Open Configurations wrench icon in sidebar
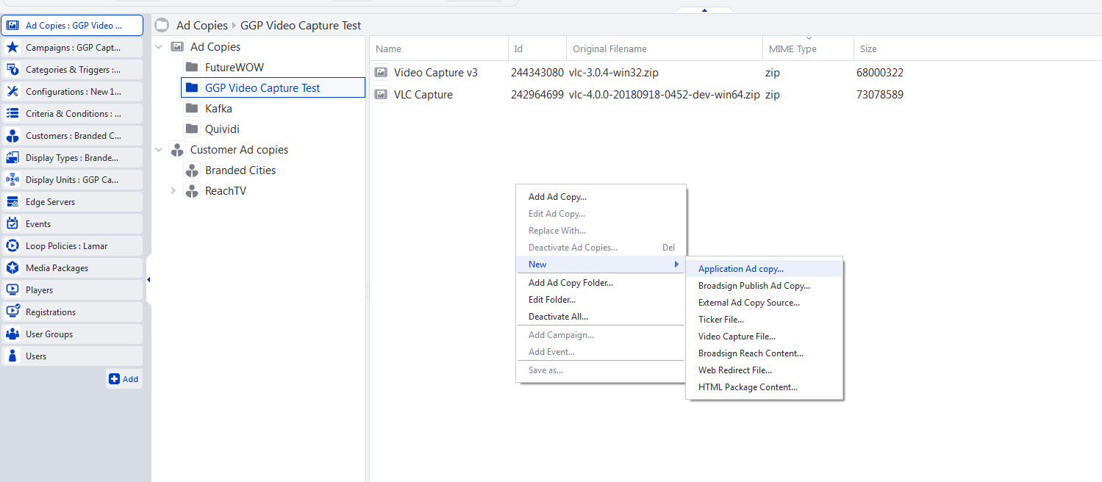The width and height of the screenshot is (1102, 482). coord(12,92)
